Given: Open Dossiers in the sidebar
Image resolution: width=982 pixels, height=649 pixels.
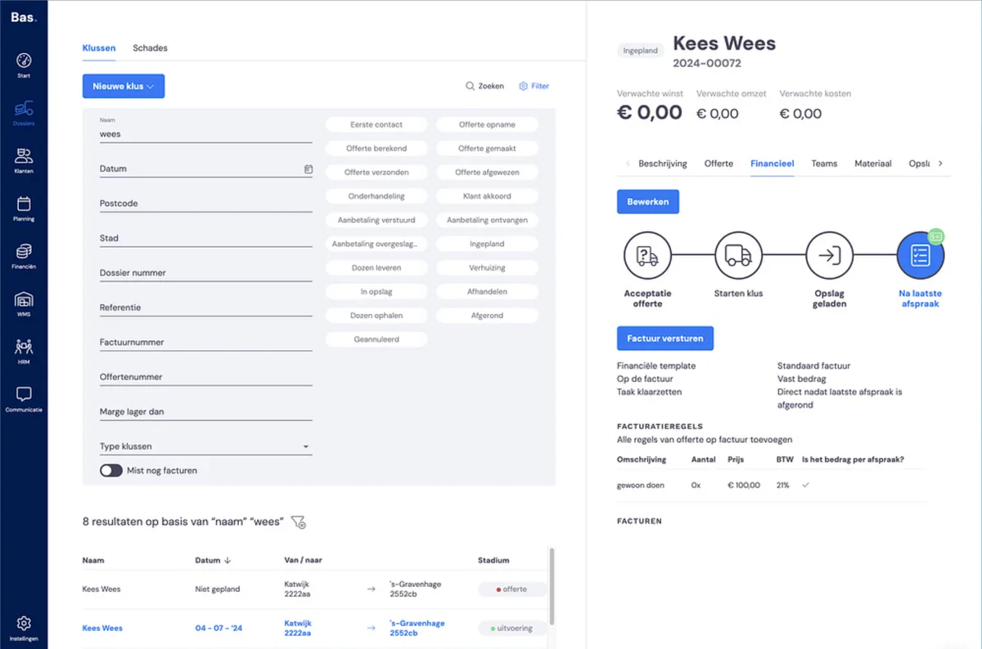Looking at the screenshot, I should coord(24,113).
